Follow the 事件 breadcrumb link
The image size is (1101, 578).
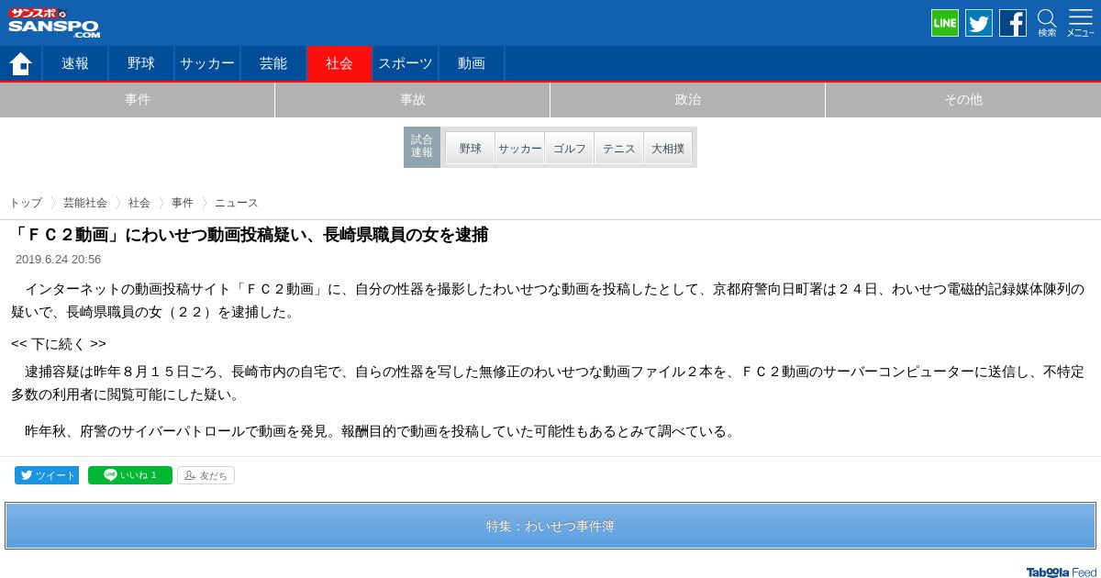pyautogui.click(x=183, y=203)
